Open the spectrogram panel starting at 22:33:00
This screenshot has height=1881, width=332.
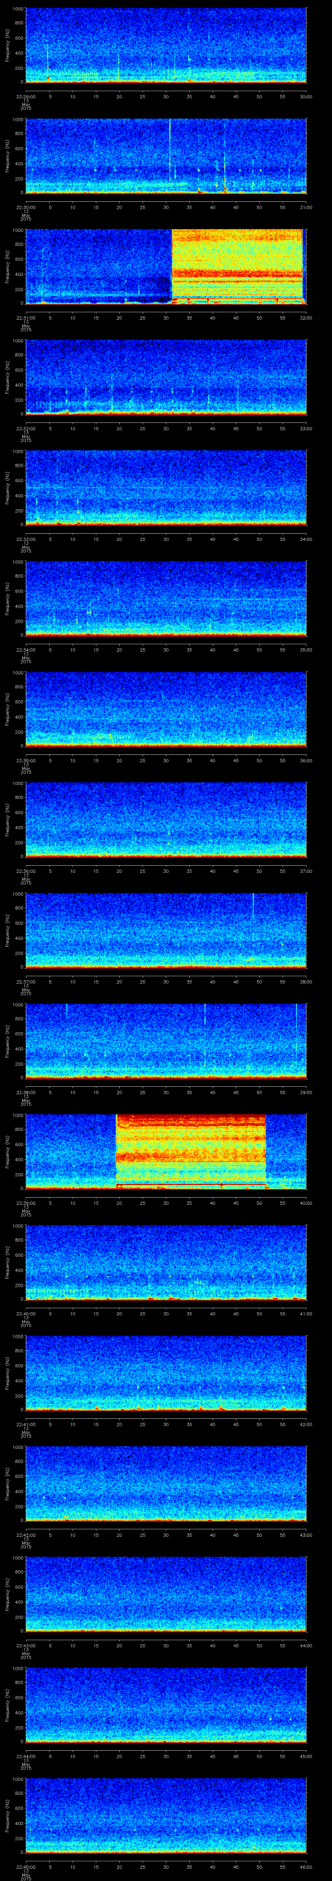pyautogui.click(x=166, y=488)
